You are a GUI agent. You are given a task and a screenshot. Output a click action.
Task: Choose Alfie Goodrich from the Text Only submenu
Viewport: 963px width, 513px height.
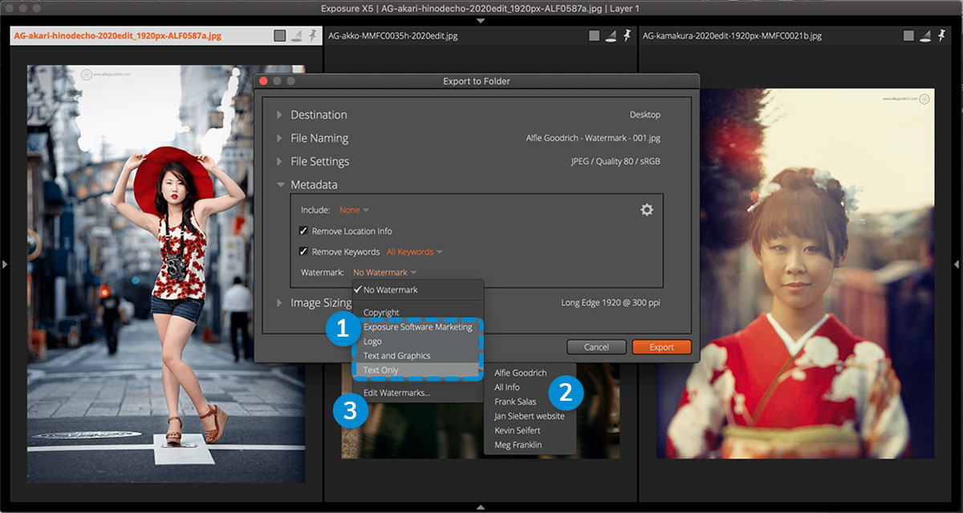click(x=520, y=373)
